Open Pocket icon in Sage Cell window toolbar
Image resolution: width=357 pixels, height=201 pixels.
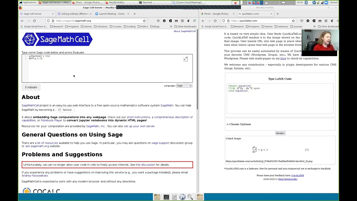158,21
